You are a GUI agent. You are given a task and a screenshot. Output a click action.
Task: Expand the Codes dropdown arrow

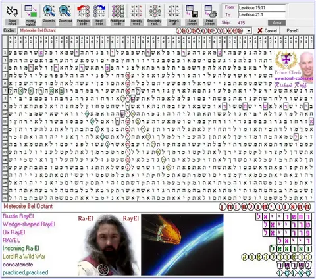pos(249,31)
